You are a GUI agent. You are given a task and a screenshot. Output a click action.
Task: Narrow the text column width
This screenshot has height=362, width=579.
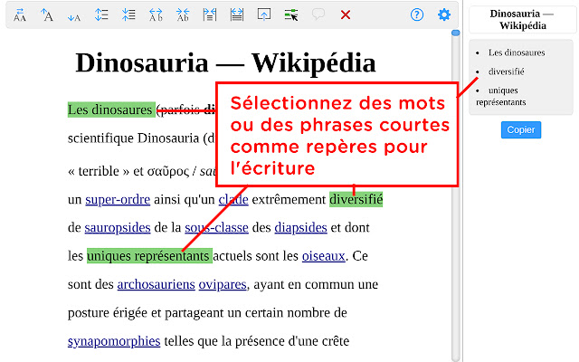pos(210,15)
